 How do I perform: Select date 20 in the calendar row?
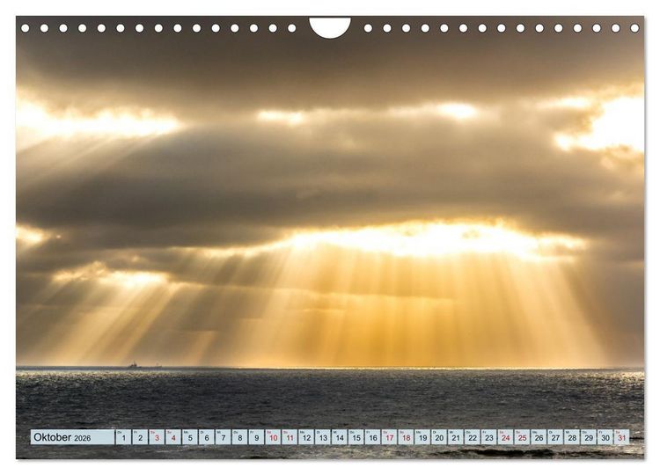click(x=439, y=437)
